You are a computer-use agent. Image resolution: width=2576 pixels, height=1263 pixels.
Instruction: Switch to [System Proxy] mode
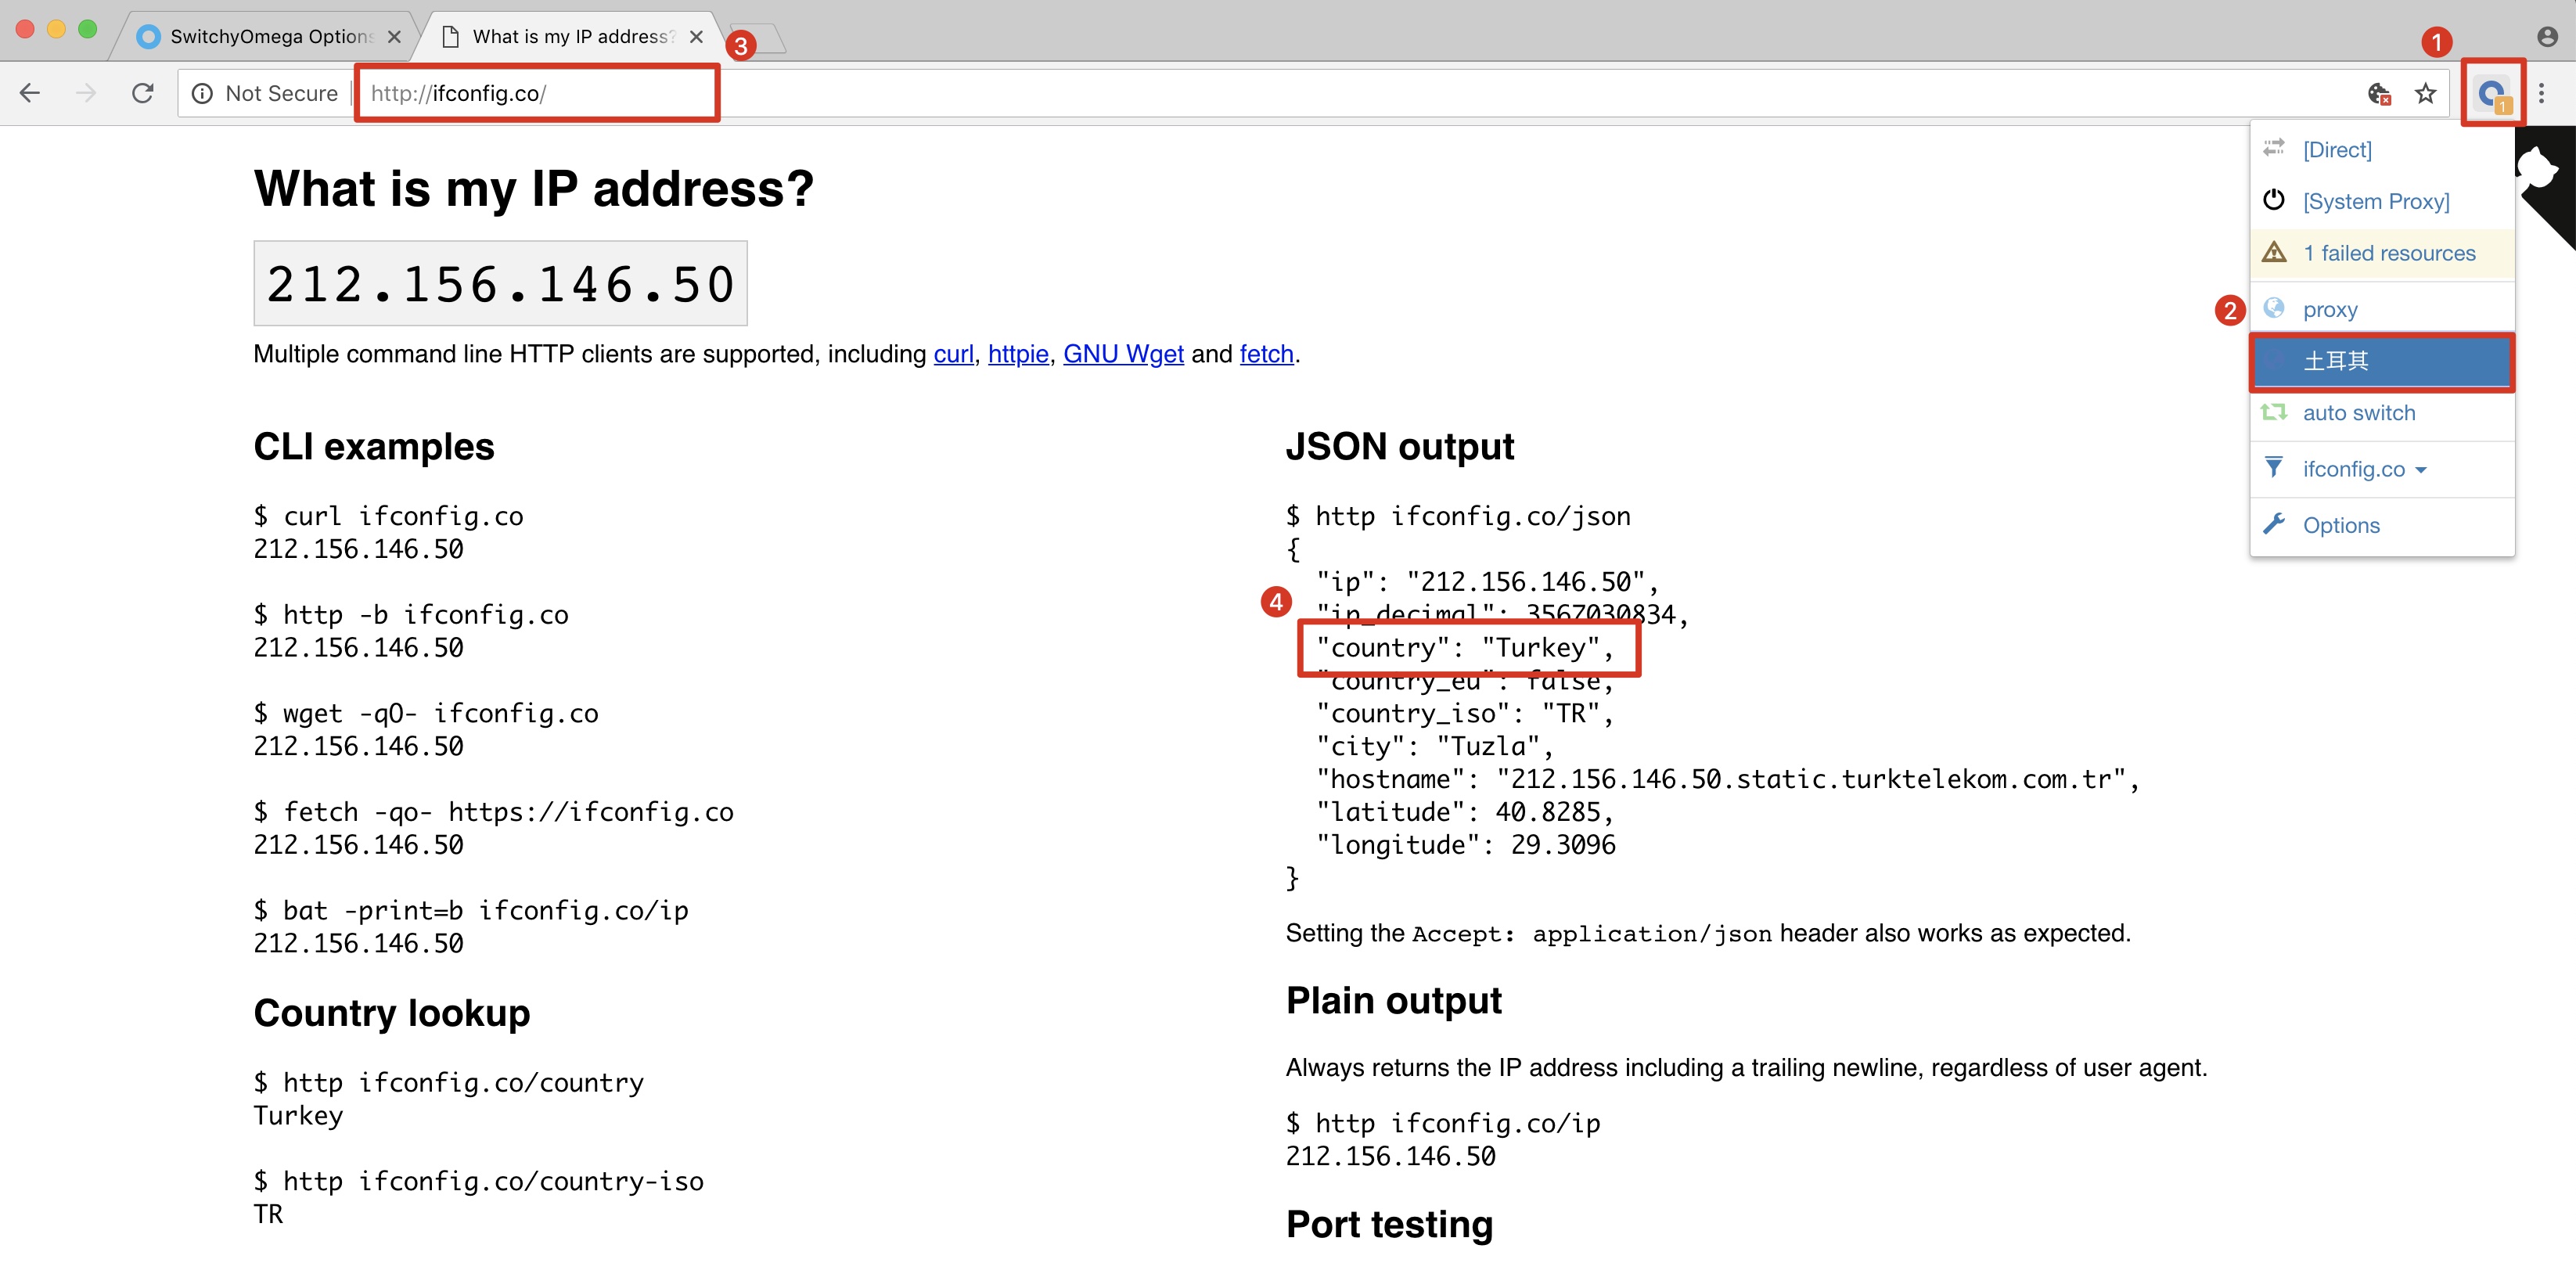[x=2375, y=201]
